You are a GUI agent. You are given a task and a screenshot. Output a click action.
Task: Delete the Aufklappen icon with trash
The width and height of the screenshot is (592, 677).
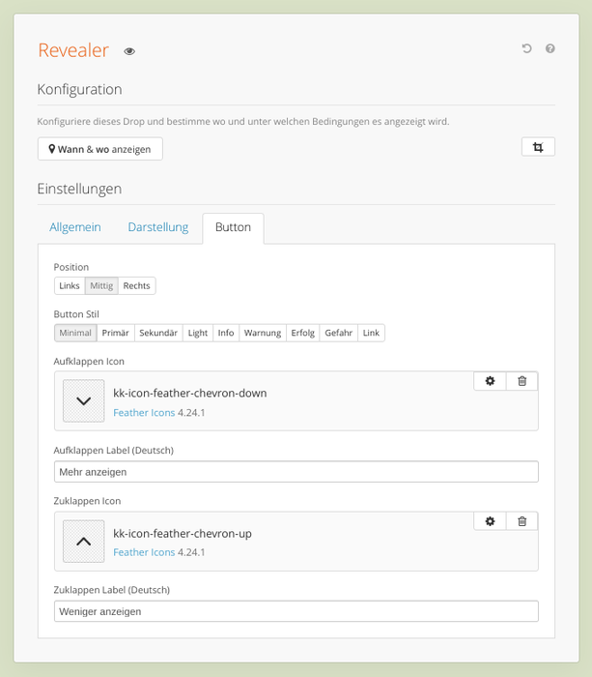pyautogui.click(x=522, y=381)
